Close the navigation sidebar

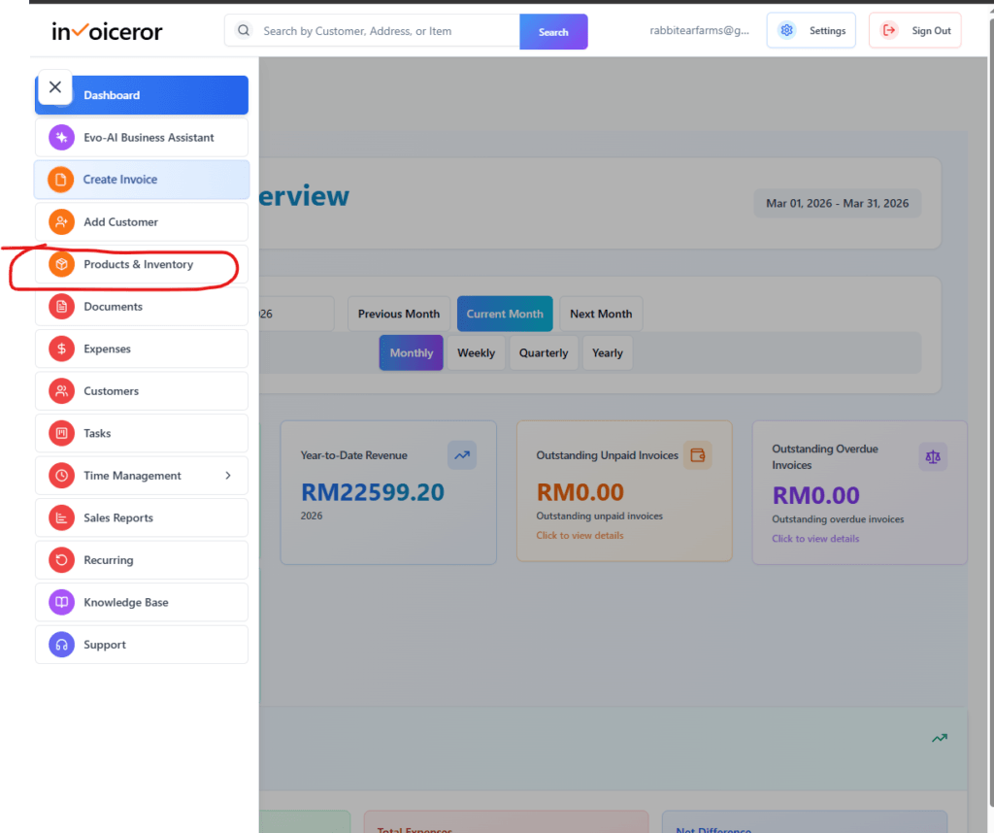pyautogui.click(x=54, y=87)
